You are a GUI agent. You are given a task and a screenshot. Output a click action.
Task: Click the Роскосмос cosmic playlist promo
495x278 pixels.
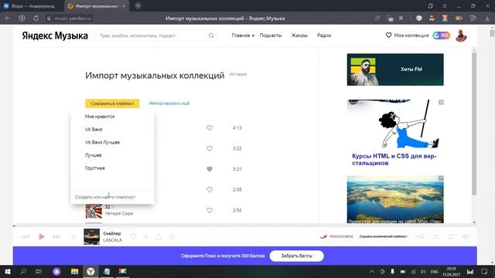pos(364,236)
